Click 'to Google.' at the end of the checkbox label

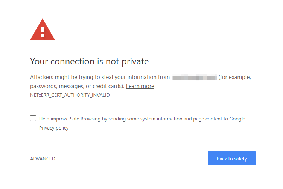tap(235, 119)
